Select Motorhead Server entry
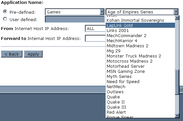The height and width of the screenshot is (121, 183). pos(140,66)
